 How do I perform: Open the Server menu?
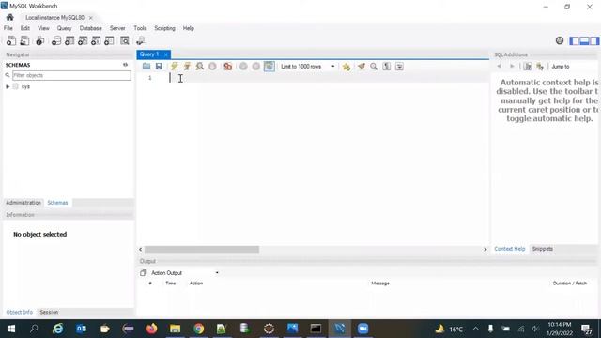(x=117, y=28)
